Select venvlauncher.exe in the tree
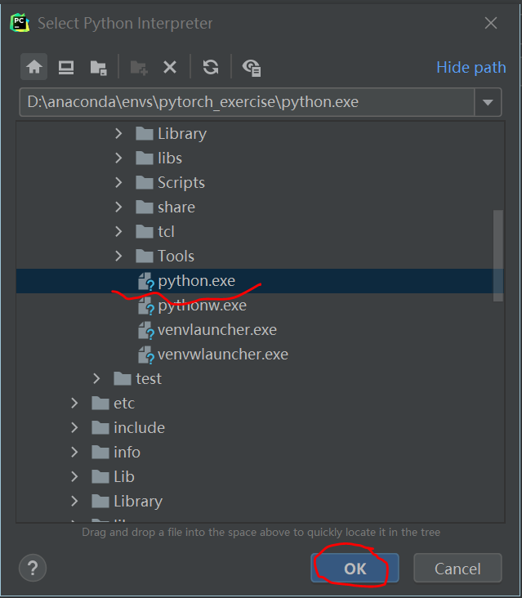 pos(217,330)
